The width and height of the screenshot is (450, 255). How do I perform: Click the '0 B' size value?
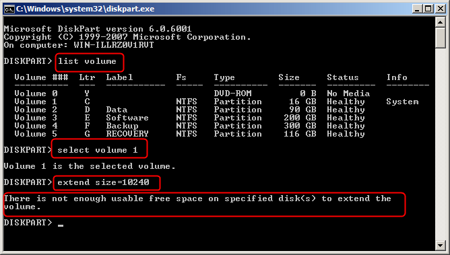[308, 94]
